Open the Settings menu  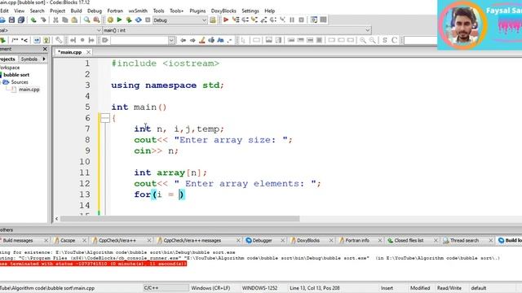pyautogui.click(x=250, y=11)
